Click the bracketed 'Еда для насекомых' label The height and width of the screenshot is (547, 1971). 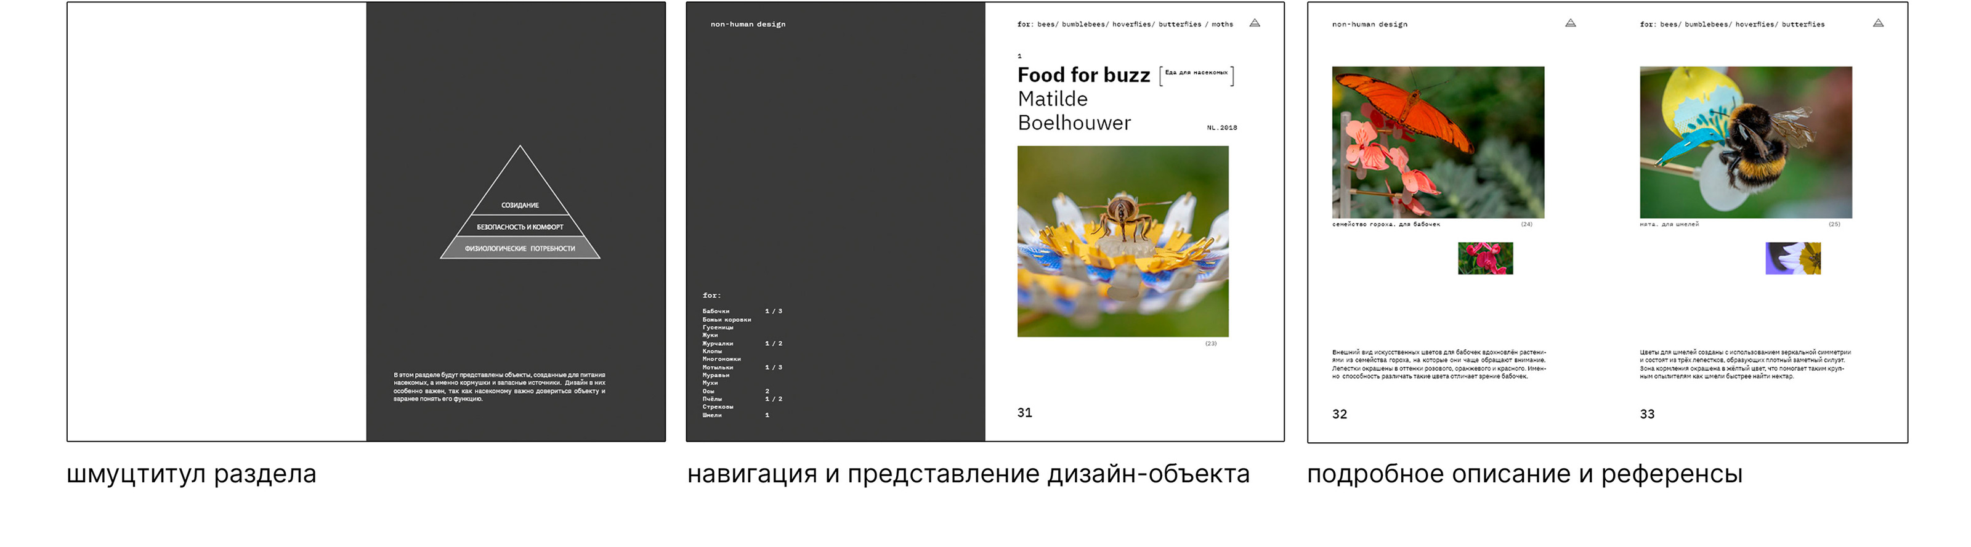[1196, 73]
